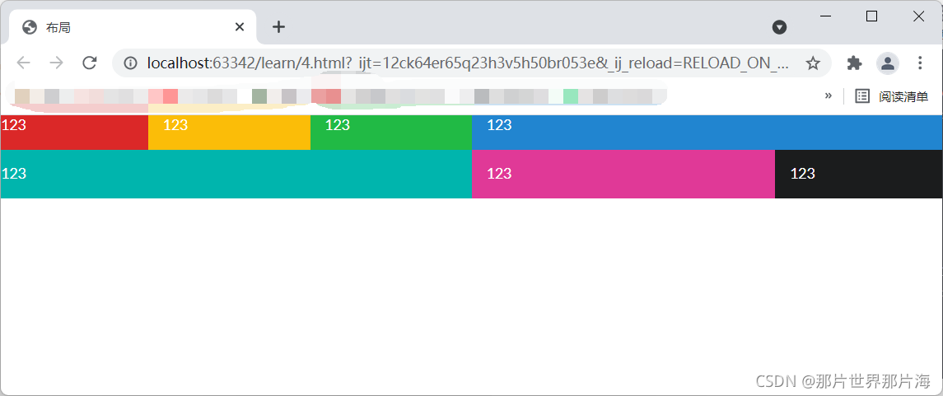Reload the current page

tap(90, 63)
